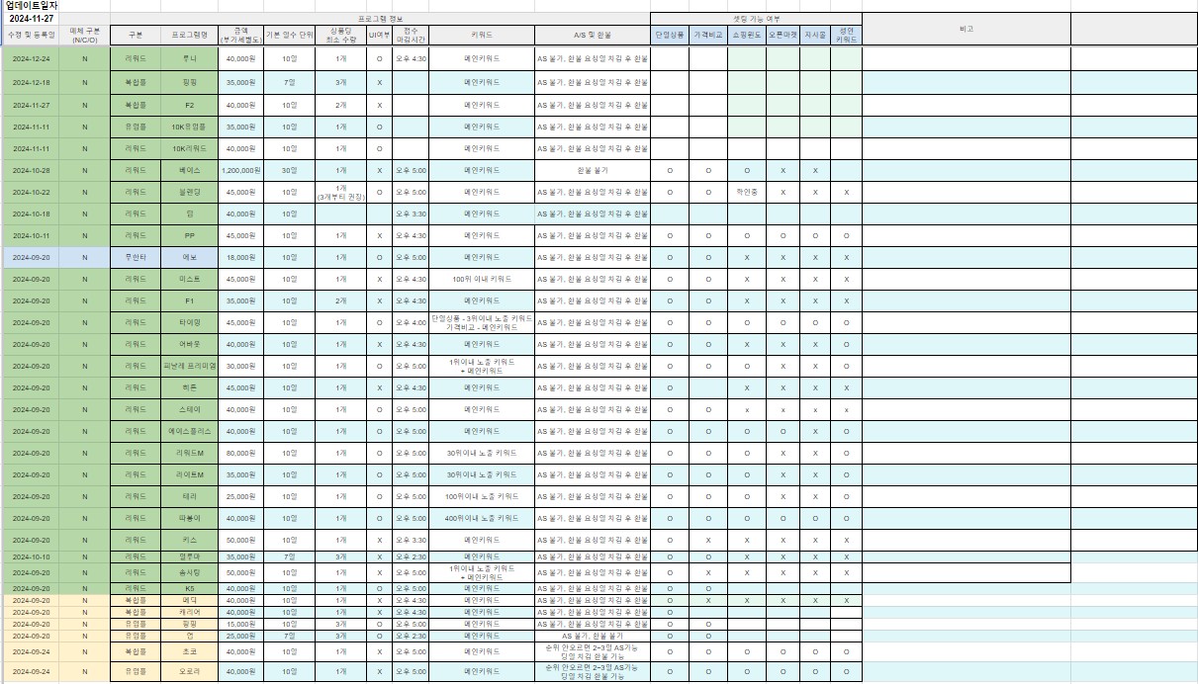The image size is (1198, 684).
Task: Select the AS 불가, 환불 불가 cell
Action: (593, 636)
